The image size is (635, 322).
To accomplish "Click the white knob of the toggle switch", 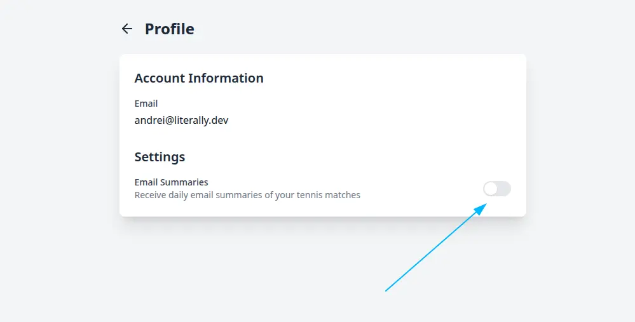I will 491,189.
